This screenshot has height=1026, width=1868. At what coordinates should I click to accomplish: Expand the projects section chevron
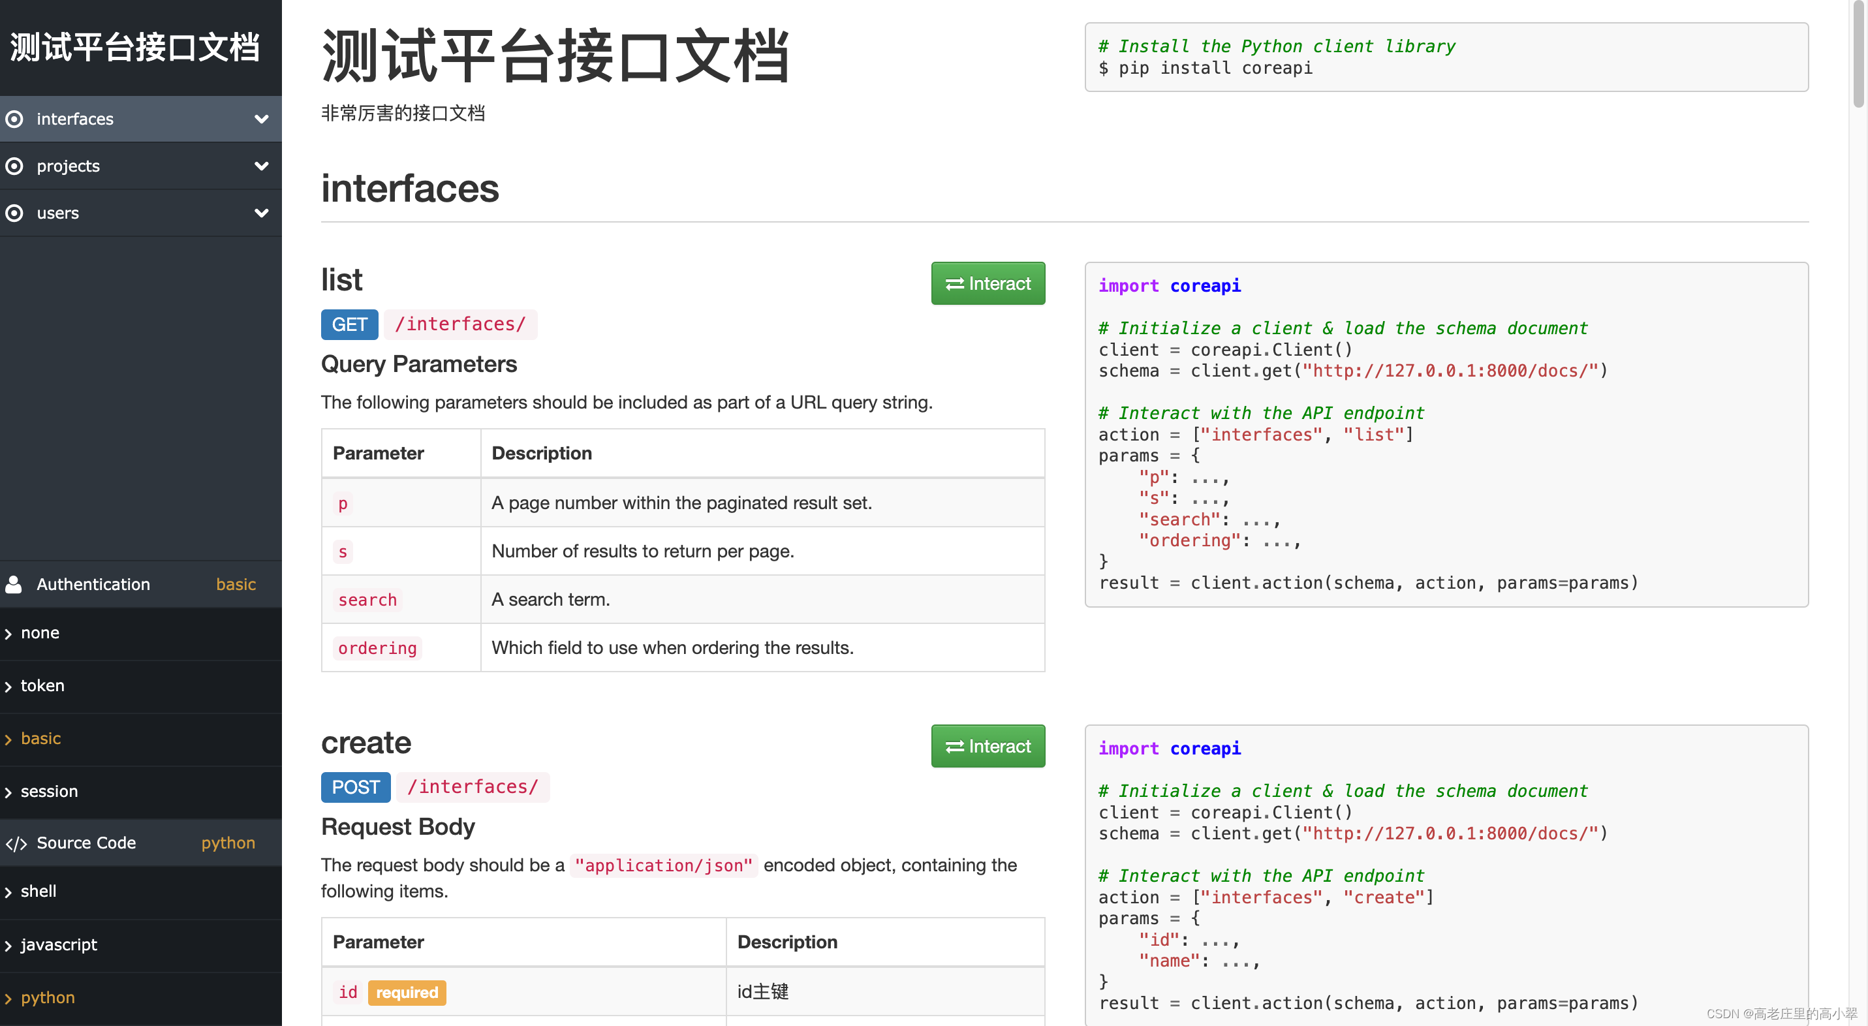click(262, 166)
